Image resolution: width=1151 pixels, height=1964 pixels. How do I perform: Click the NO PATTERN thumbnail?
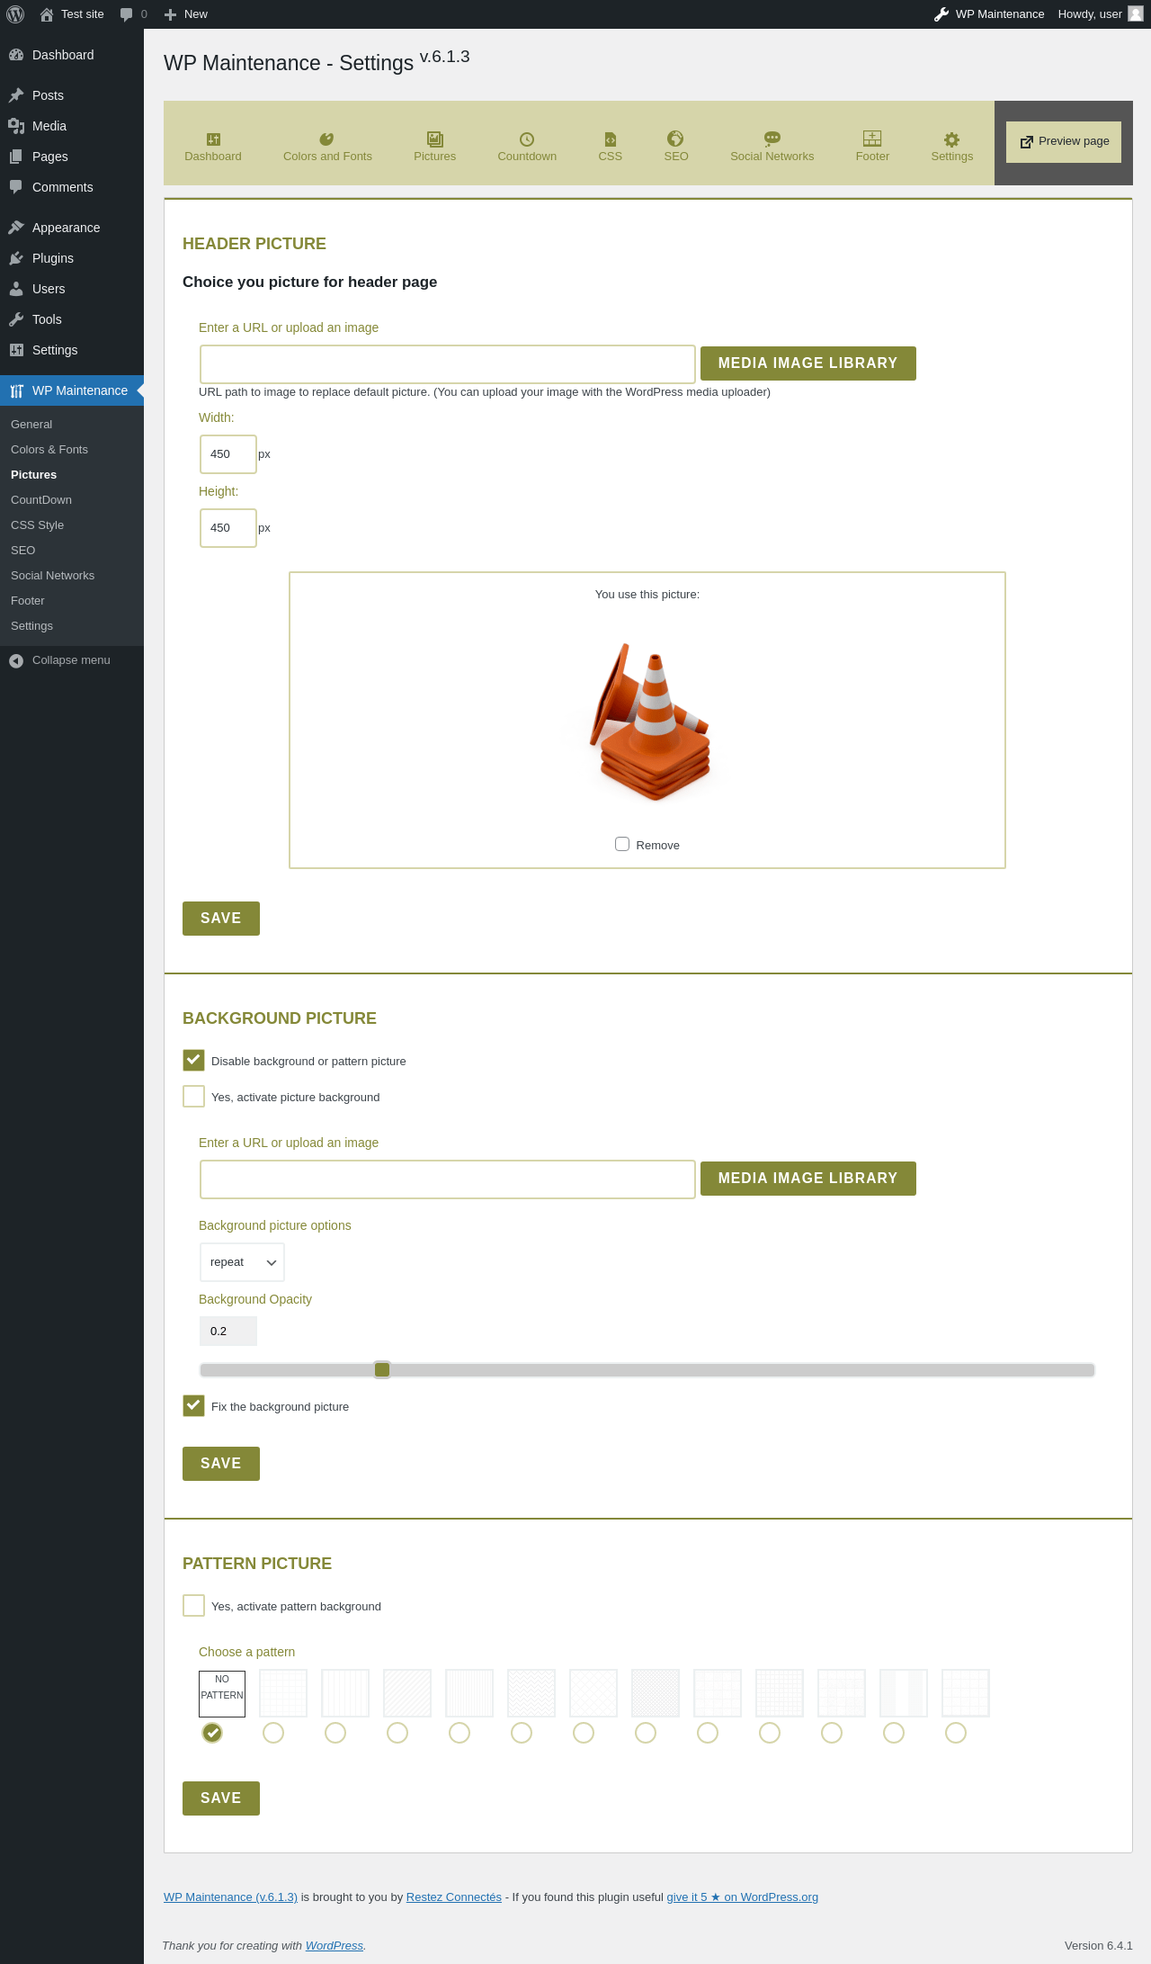point(222,1694)
